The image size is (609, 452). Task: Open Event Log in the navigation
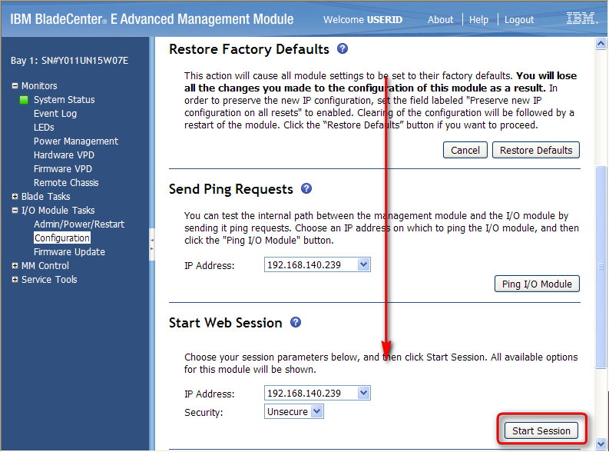[x=55, y=114]
